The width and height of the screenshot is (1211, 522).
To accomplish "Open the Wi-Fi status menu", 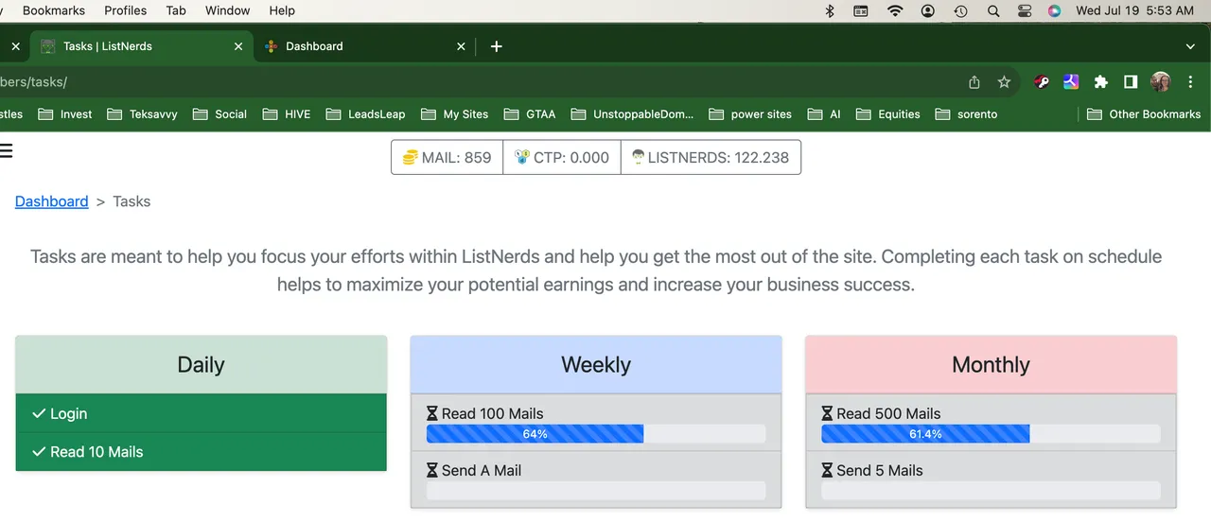I will pyautogui.click(x=895, y=11).
